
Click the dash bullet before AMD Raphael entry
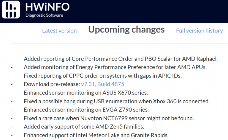[x=12, y=59]
